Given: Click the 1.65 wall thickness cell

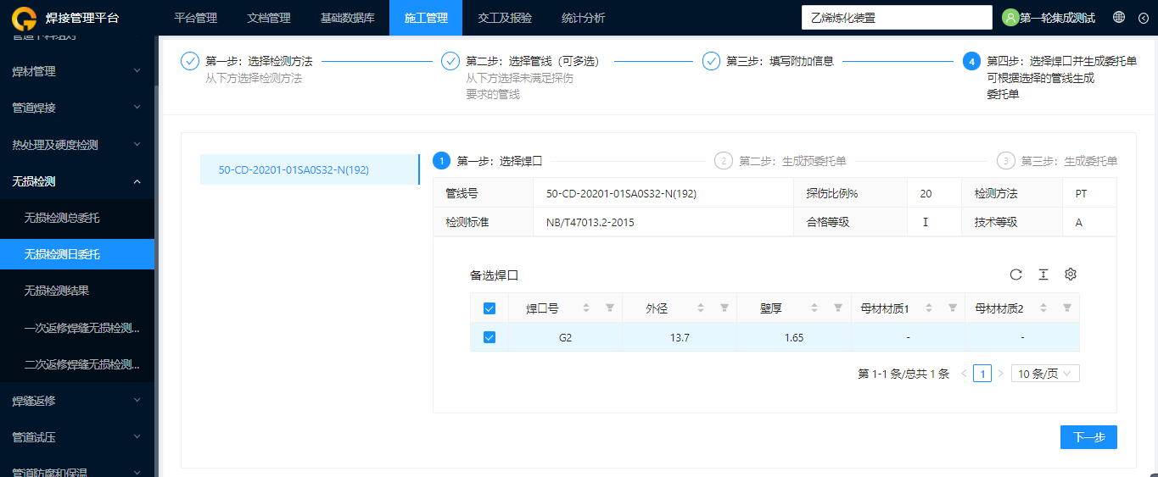Looking at the screenshot, I should coord(794,337).
